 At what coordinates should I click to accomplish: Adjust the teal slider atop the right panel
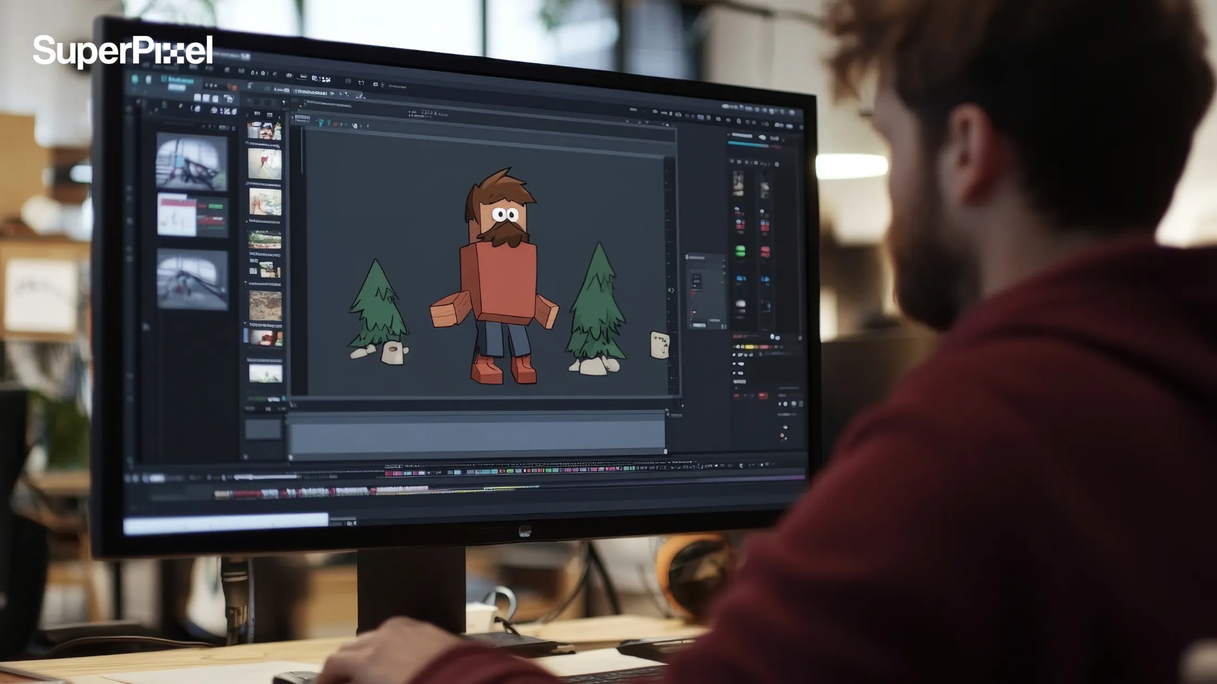[x=748, y=144]
